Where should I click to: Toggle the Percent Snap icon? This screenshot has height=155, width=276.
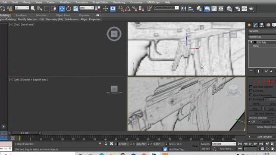click(135, 9)
